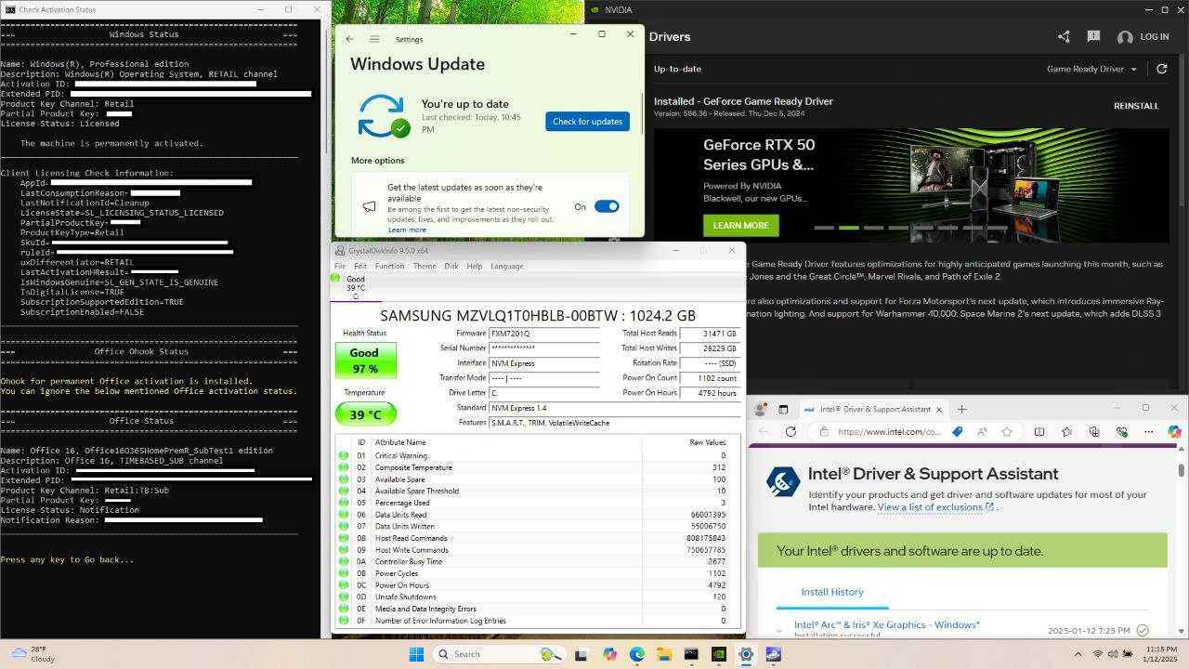
Task: Turn off get latest updates toggle
Action: [x=607, y=206]
